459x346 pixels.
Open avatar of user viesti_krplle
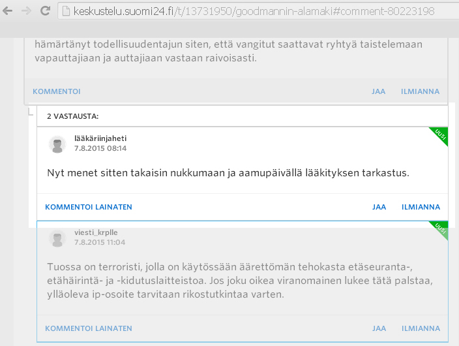click(x=57, y=238)
